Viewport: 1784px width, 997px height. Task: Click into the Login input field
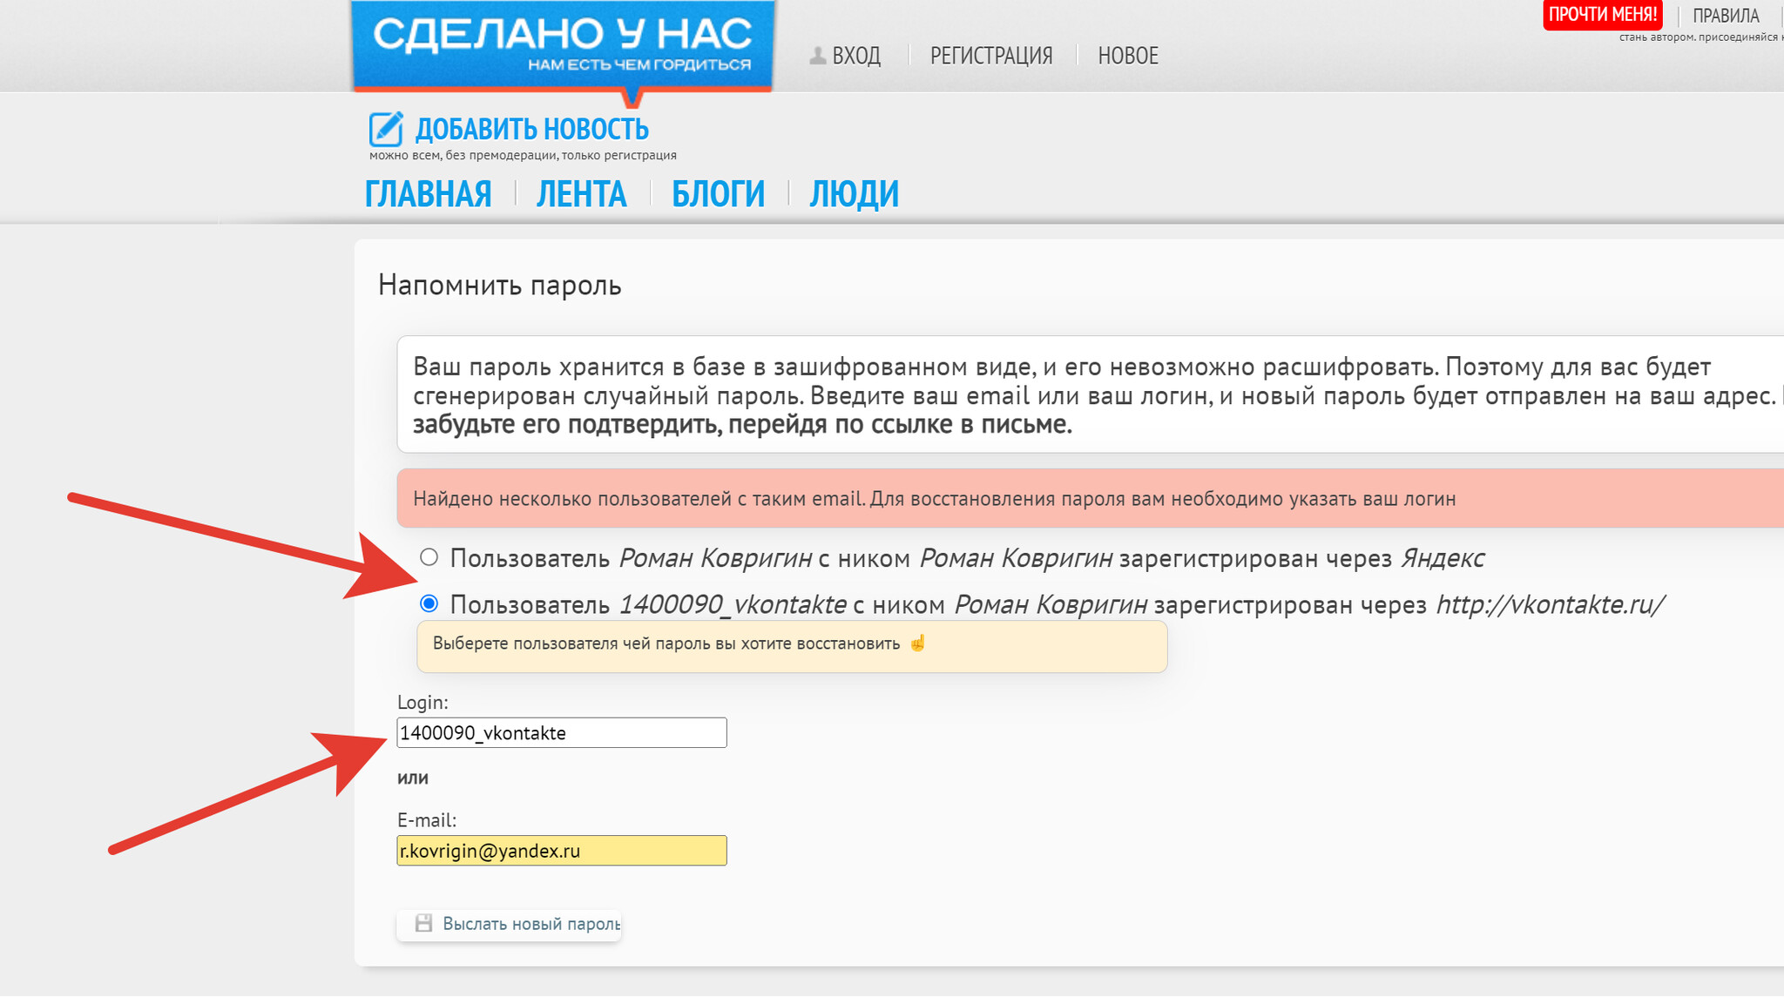[561, 732]
